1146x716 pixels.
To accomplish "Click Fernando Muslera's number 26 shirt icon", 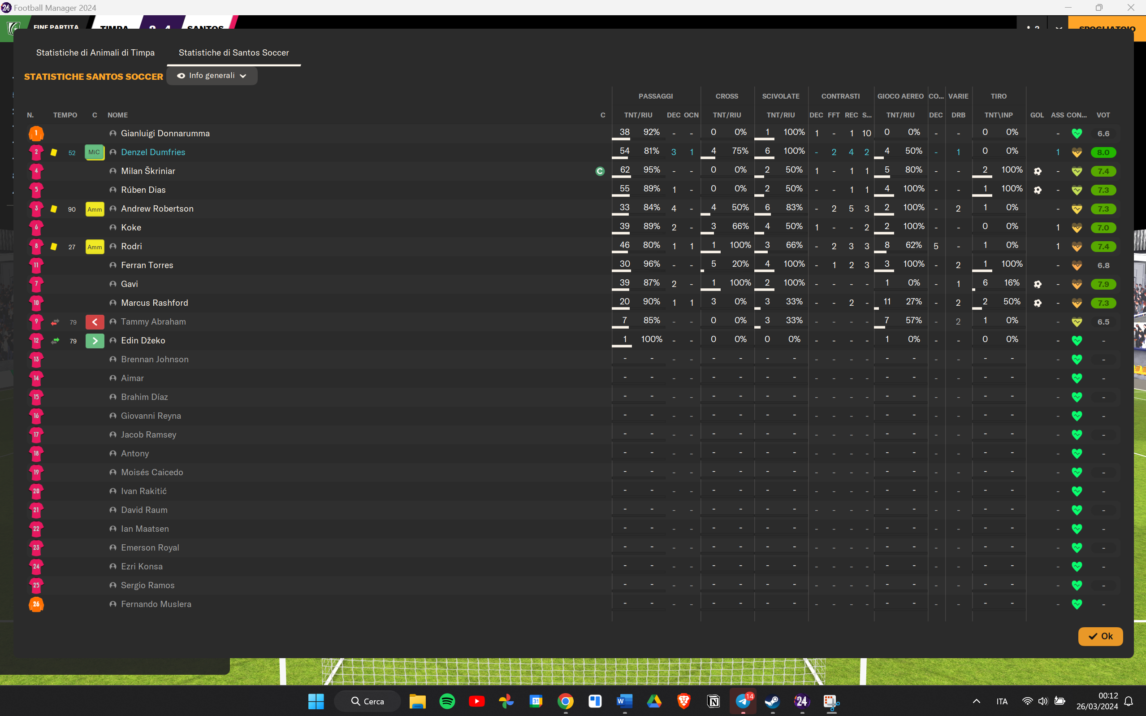I will 36,604.
